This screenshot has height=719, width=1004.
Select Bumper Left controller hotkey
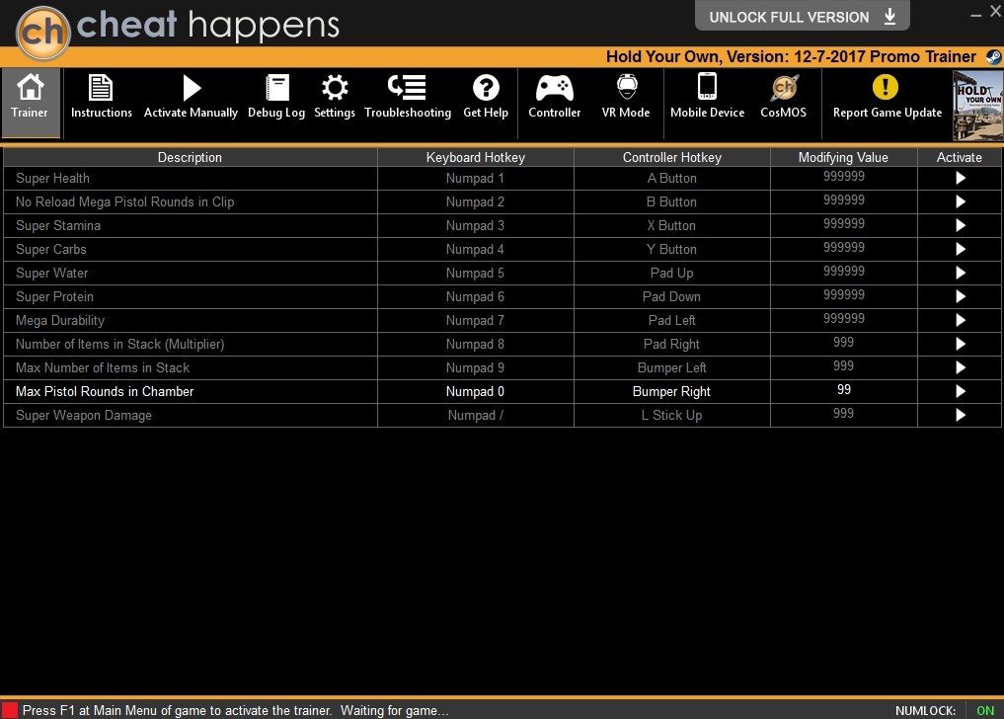[671, 367]
